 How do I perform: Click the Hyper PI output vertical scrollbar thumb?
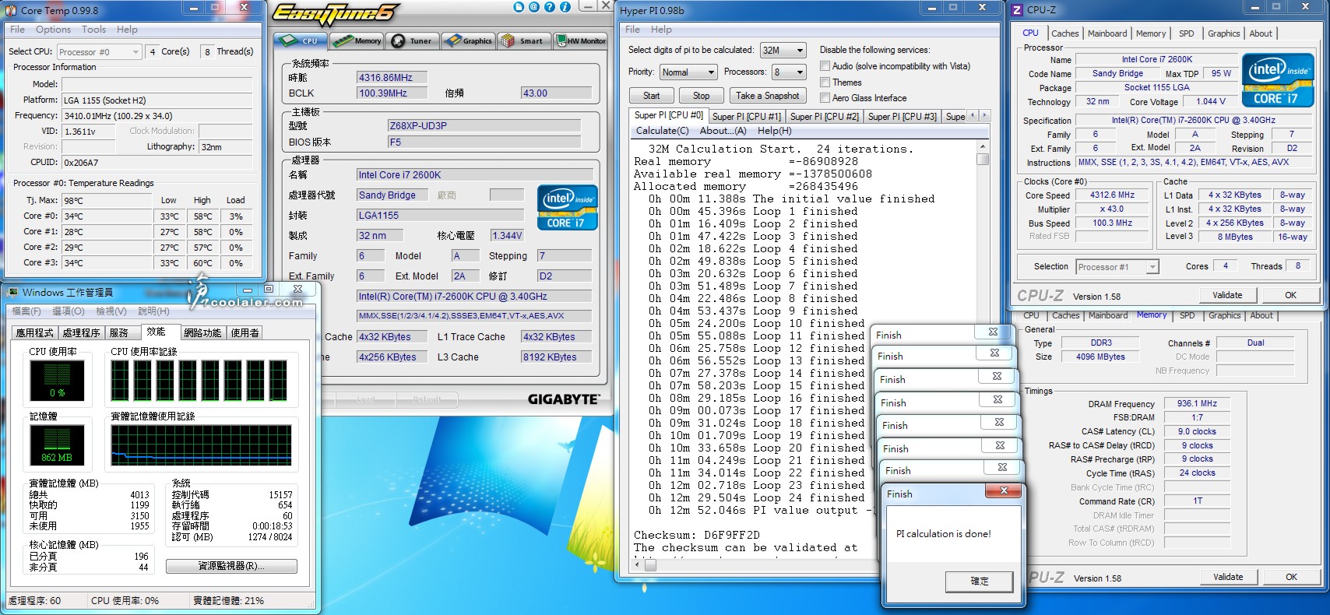click(x=983, y=159)
